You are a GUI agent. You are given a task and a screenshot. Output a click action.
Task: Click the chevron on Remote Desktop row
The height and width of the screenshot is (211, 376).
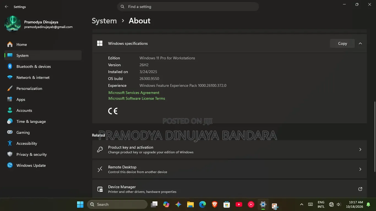(360, 169)
